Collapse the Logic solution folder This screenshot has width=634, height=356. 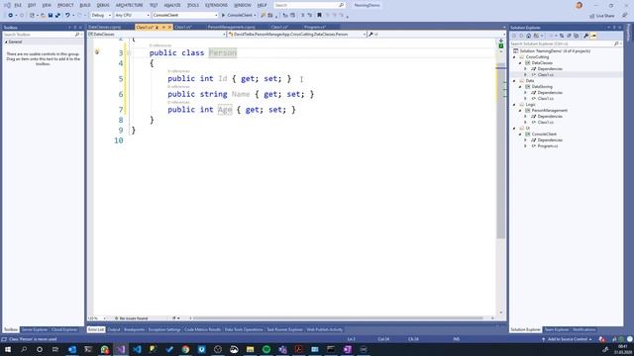pos(515,104)
